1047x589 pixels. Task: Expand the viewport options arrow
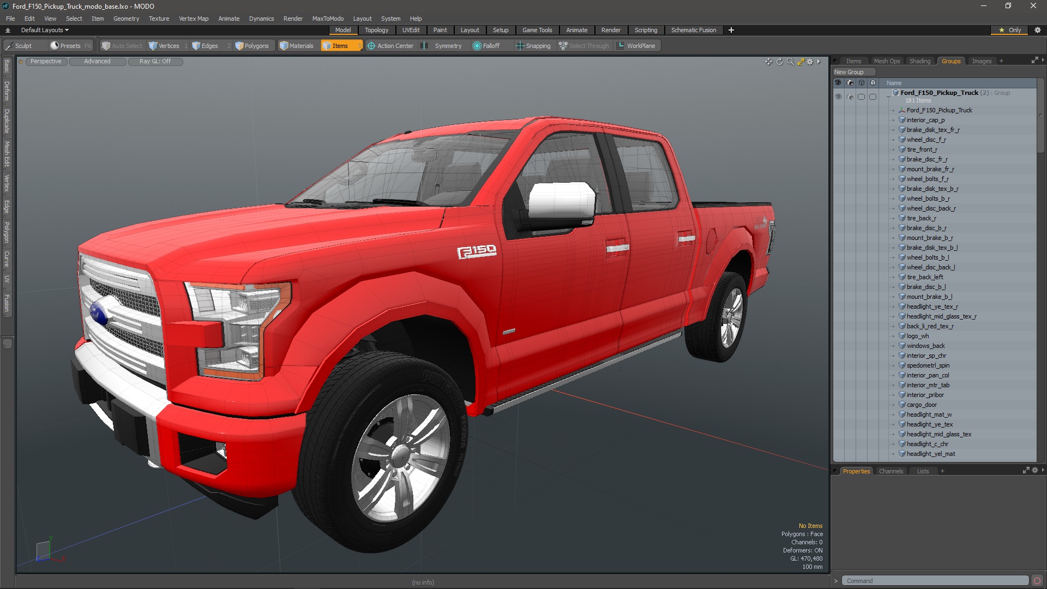[x=819, y=62]
